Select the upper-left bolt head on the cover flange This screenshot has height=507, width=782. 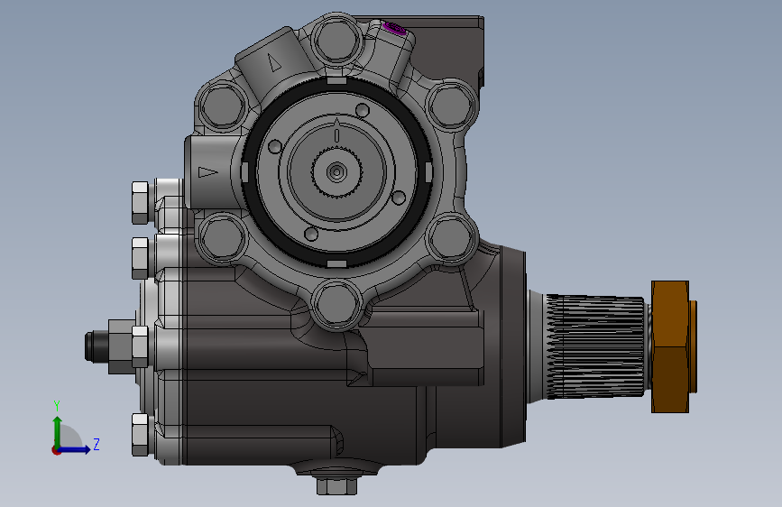pyautogui.click(x=223, y=106)
